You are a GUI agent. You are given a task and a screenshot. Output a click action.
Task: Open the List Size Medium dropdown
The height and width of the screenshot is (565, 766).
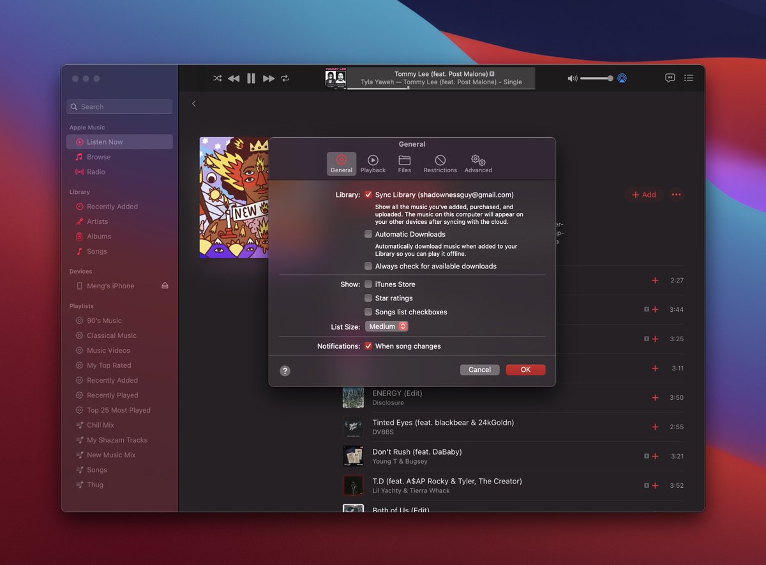(x=387, y=327)
